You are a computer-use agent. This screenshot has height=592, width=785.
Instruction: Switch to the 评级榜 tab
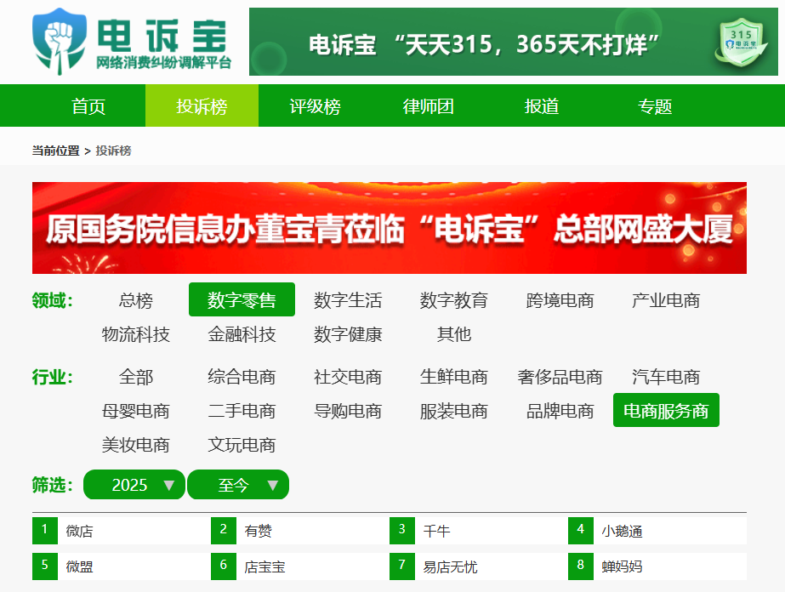pyautogui.click(x=315, y=105)
